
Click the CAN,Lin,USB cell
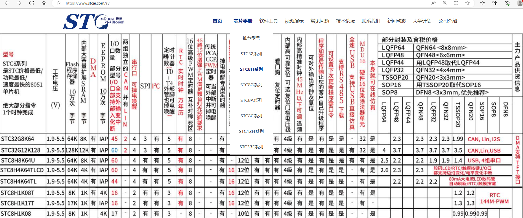(x=484, y=150)
